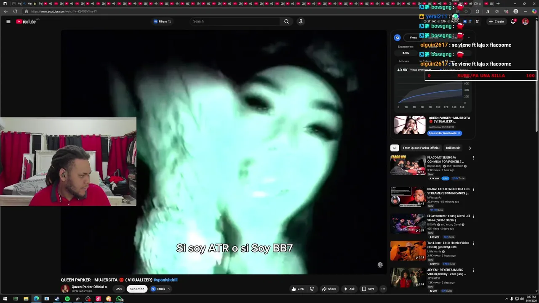Open options menu for FLACO MC video
The image size is (539, 303).
click(x=473, y=158)
